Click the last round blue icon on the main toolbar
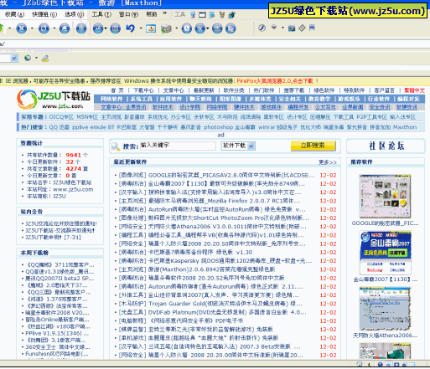Screen dimensions: 430x369 point(231,28)
